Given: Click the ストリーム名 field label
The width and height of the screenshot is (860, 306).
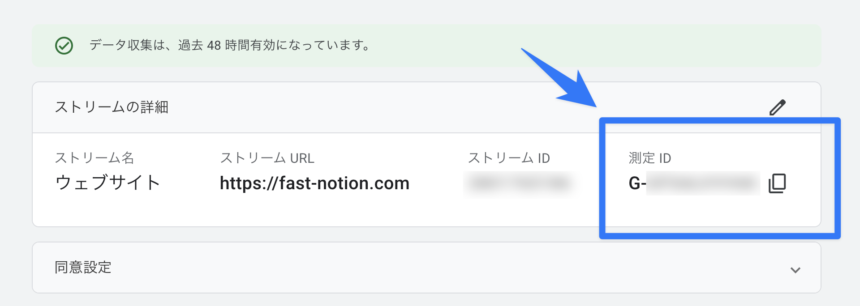Looking at the screenshot, I should pos(95,158).
